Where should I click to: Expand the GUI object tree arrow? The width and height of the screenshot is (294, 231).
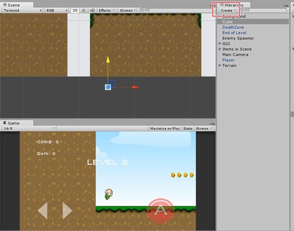coord(220,44)
